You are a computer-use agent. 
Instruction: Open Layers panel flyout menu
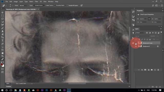click(x=161, y=29)
